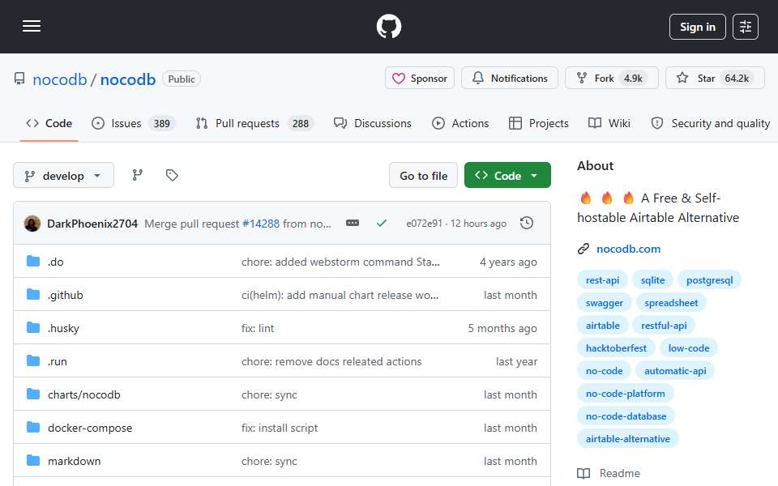The height and width of the screenshot is (486, 778).
Task: Select the rest-api topic tag
Action: (x=602, y=280)
